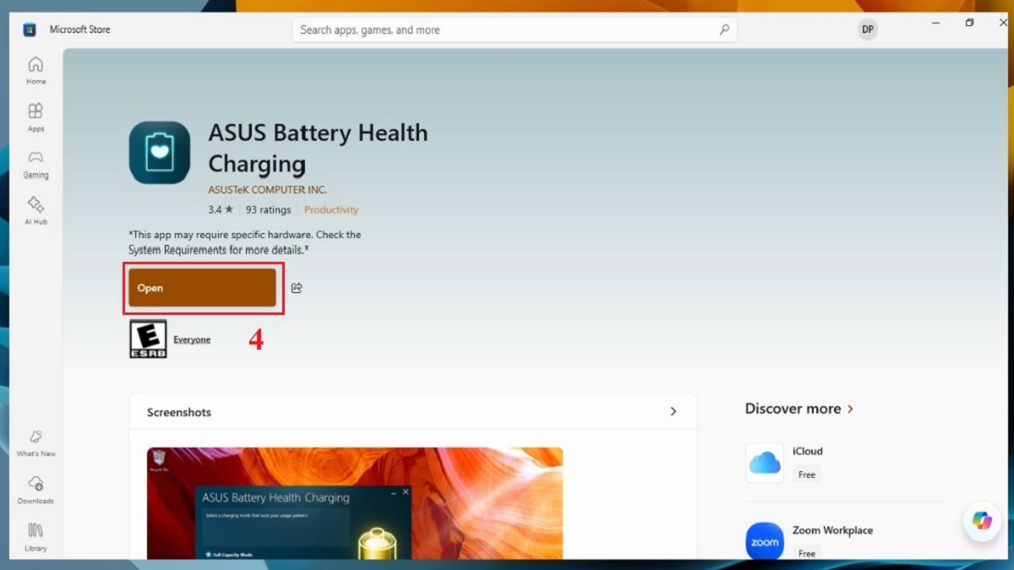Open the Everyone ESRB rating details
The height and width of the screenshot is (570, 1014).
pos(192,339)
